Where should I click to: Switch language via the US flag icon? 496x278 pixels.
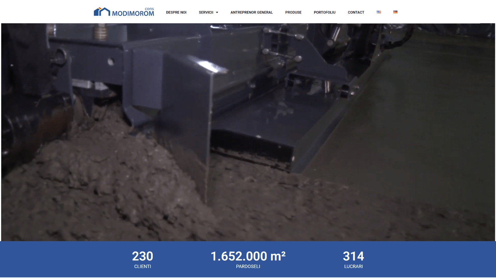click(x=379, y=12)
